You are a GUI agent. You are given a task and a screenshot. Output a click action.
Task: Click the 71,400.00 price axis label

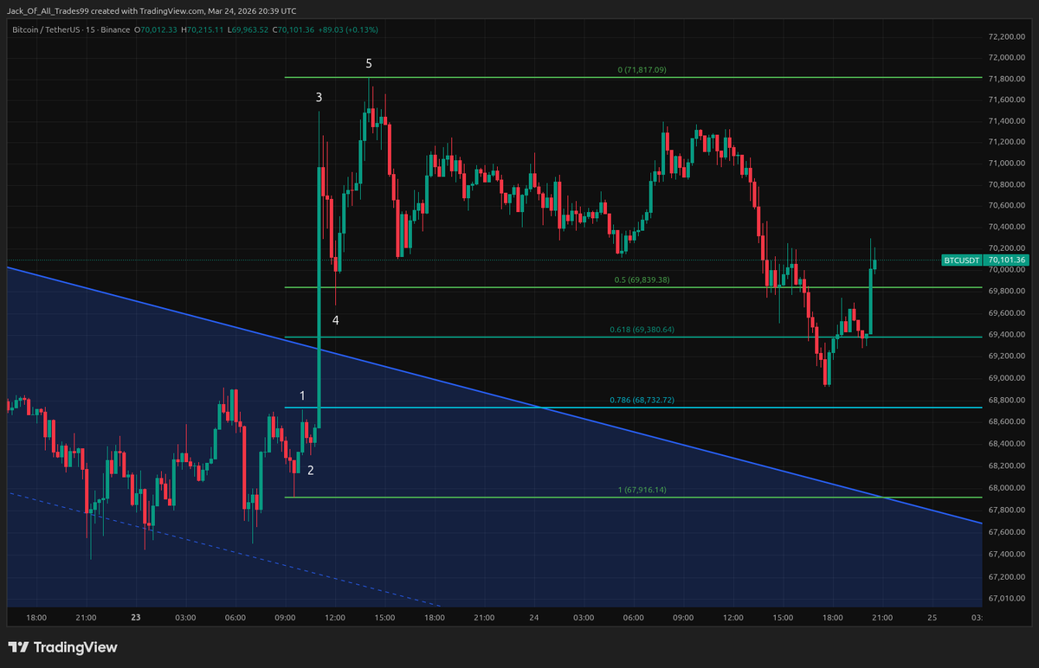1005,122
